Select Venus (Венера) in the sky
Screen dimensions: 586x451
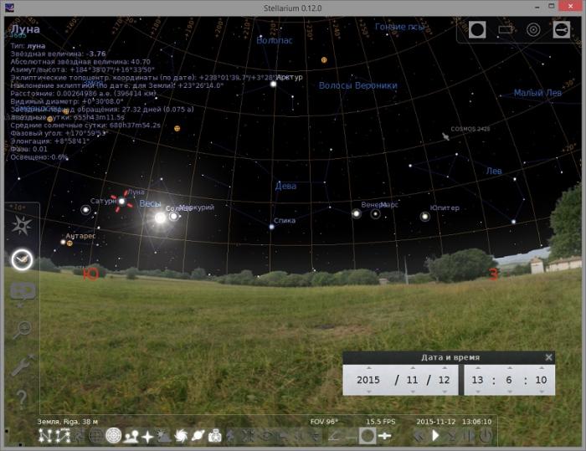point(357,213)
